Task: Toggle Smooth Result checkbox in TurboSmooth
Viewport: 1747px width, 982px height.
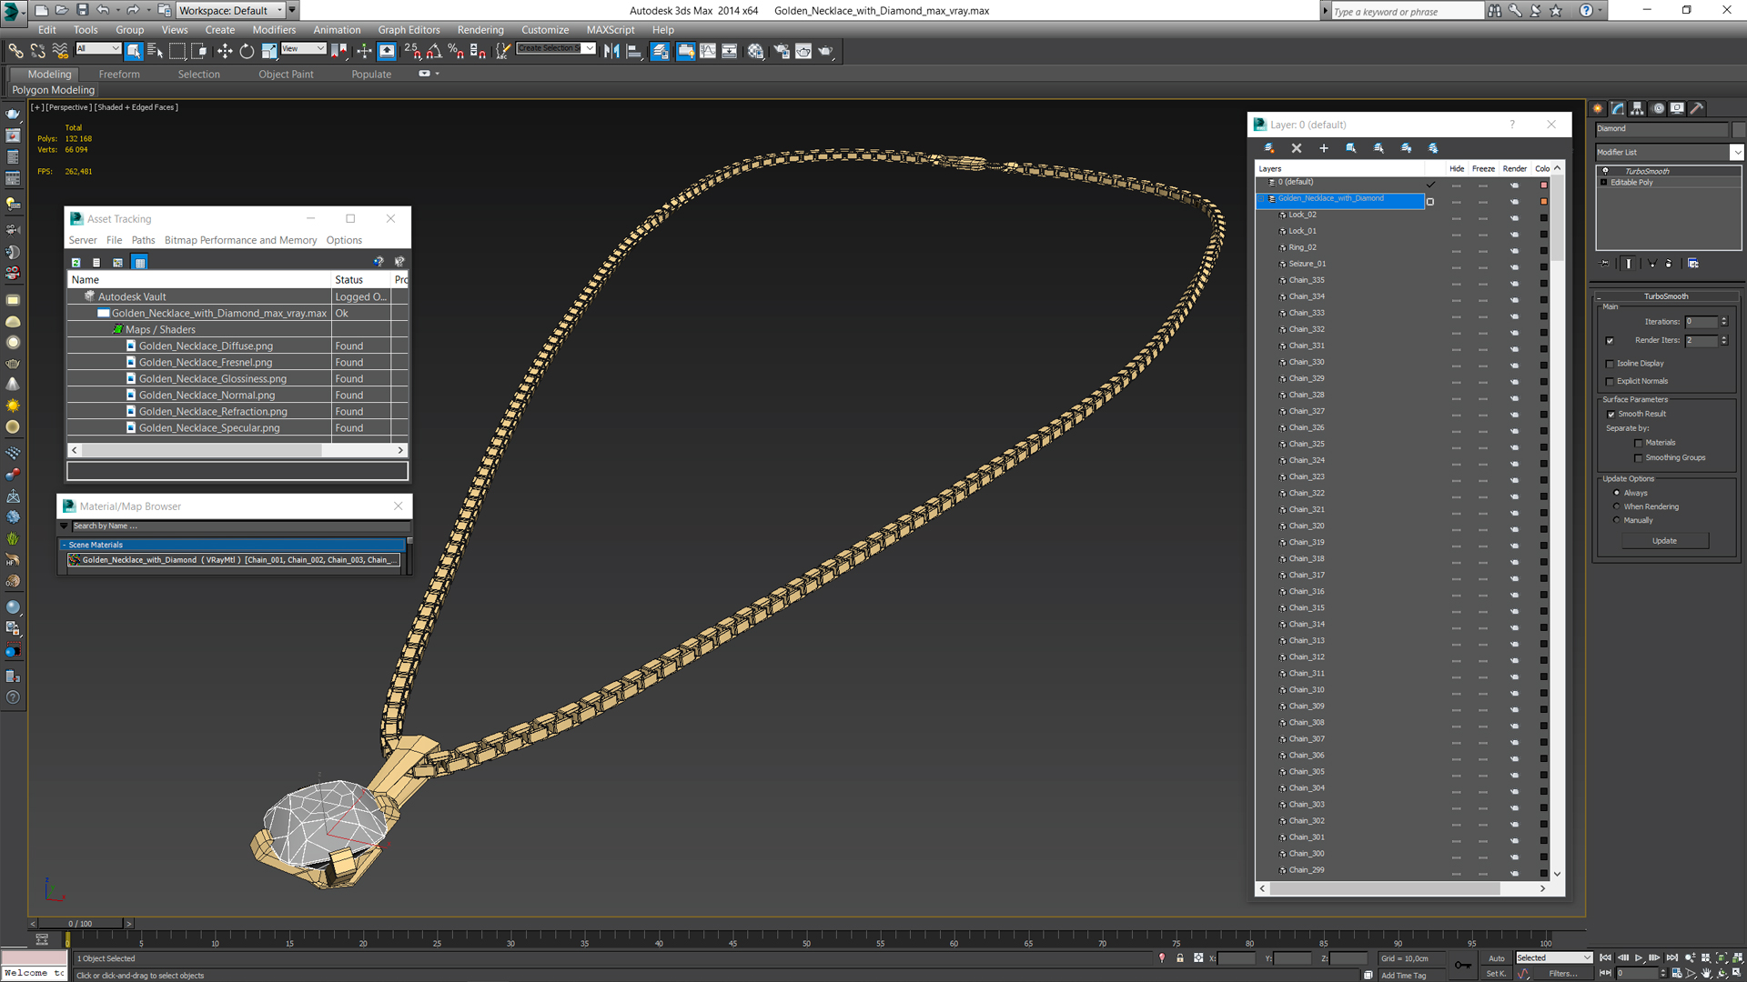Action: click(1611, 414)
